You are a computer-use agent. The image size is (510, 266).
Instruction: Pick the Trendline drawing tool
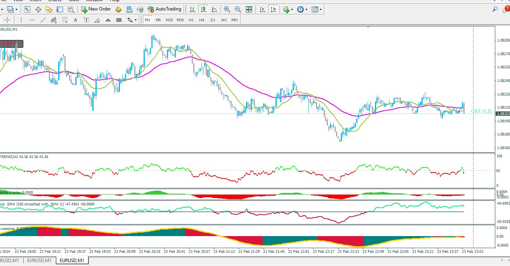[x=43, y=20]
